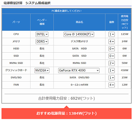This screenshot has height=120, width=132.
Task: Click the グラフィックボード row label
Action: click(x=16, y=70)
